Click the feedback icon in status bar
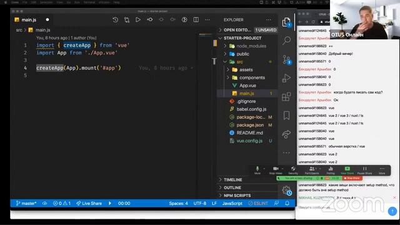The width and height of the screenshot is (400, 225). (x=276, y=203)
